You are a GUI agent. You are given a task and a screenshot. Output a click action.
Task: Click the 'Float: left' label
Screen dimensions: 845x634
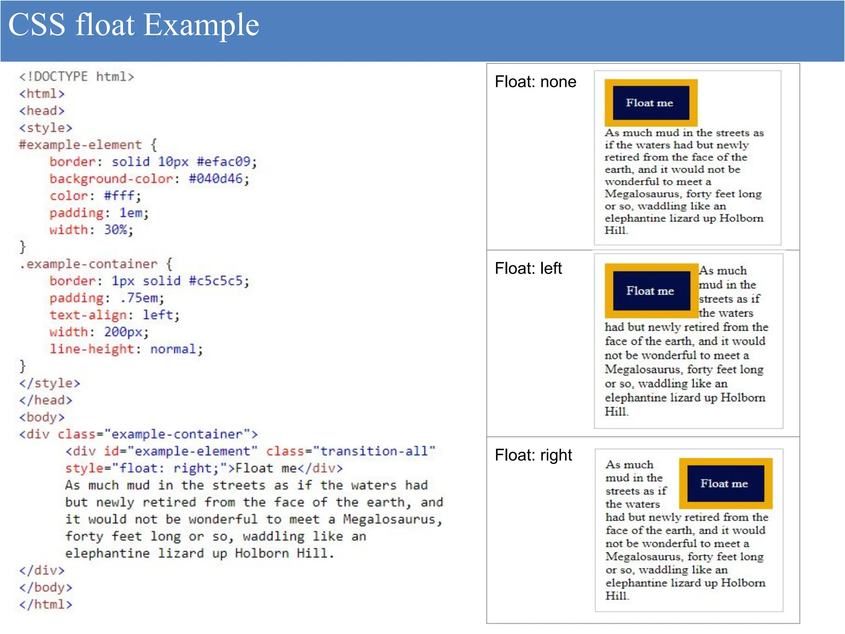click(528, 269)
